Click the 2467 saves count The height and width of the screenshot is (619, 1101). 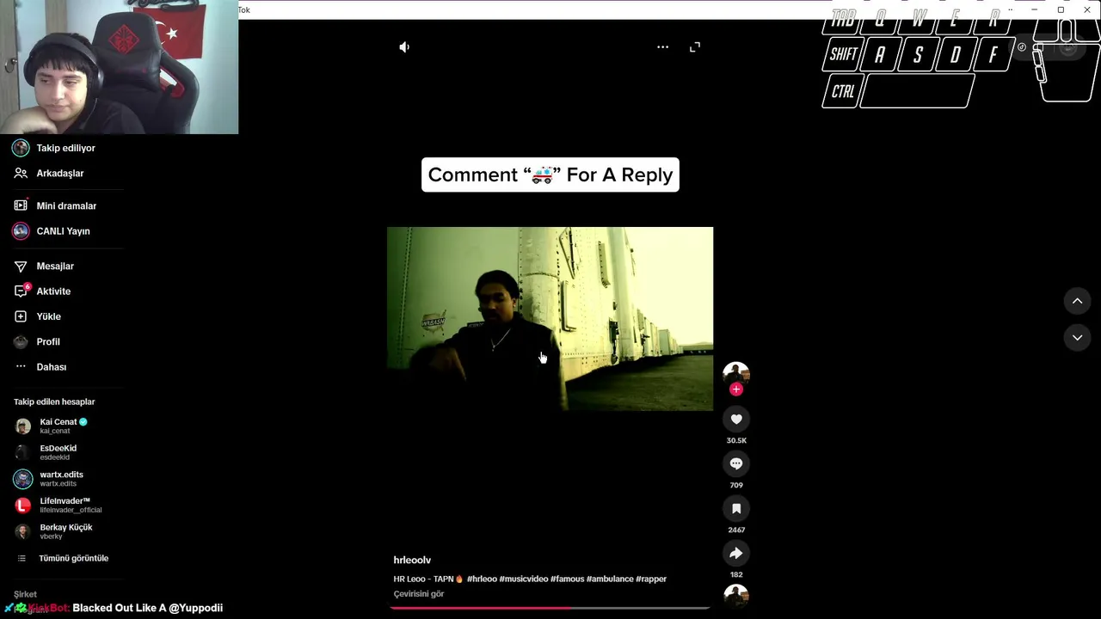pos(736,530)
